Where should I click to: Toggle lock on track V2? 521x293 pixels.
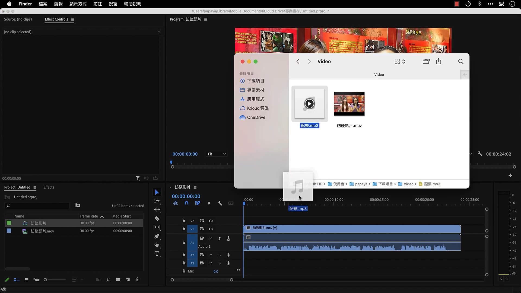point(184,221)
